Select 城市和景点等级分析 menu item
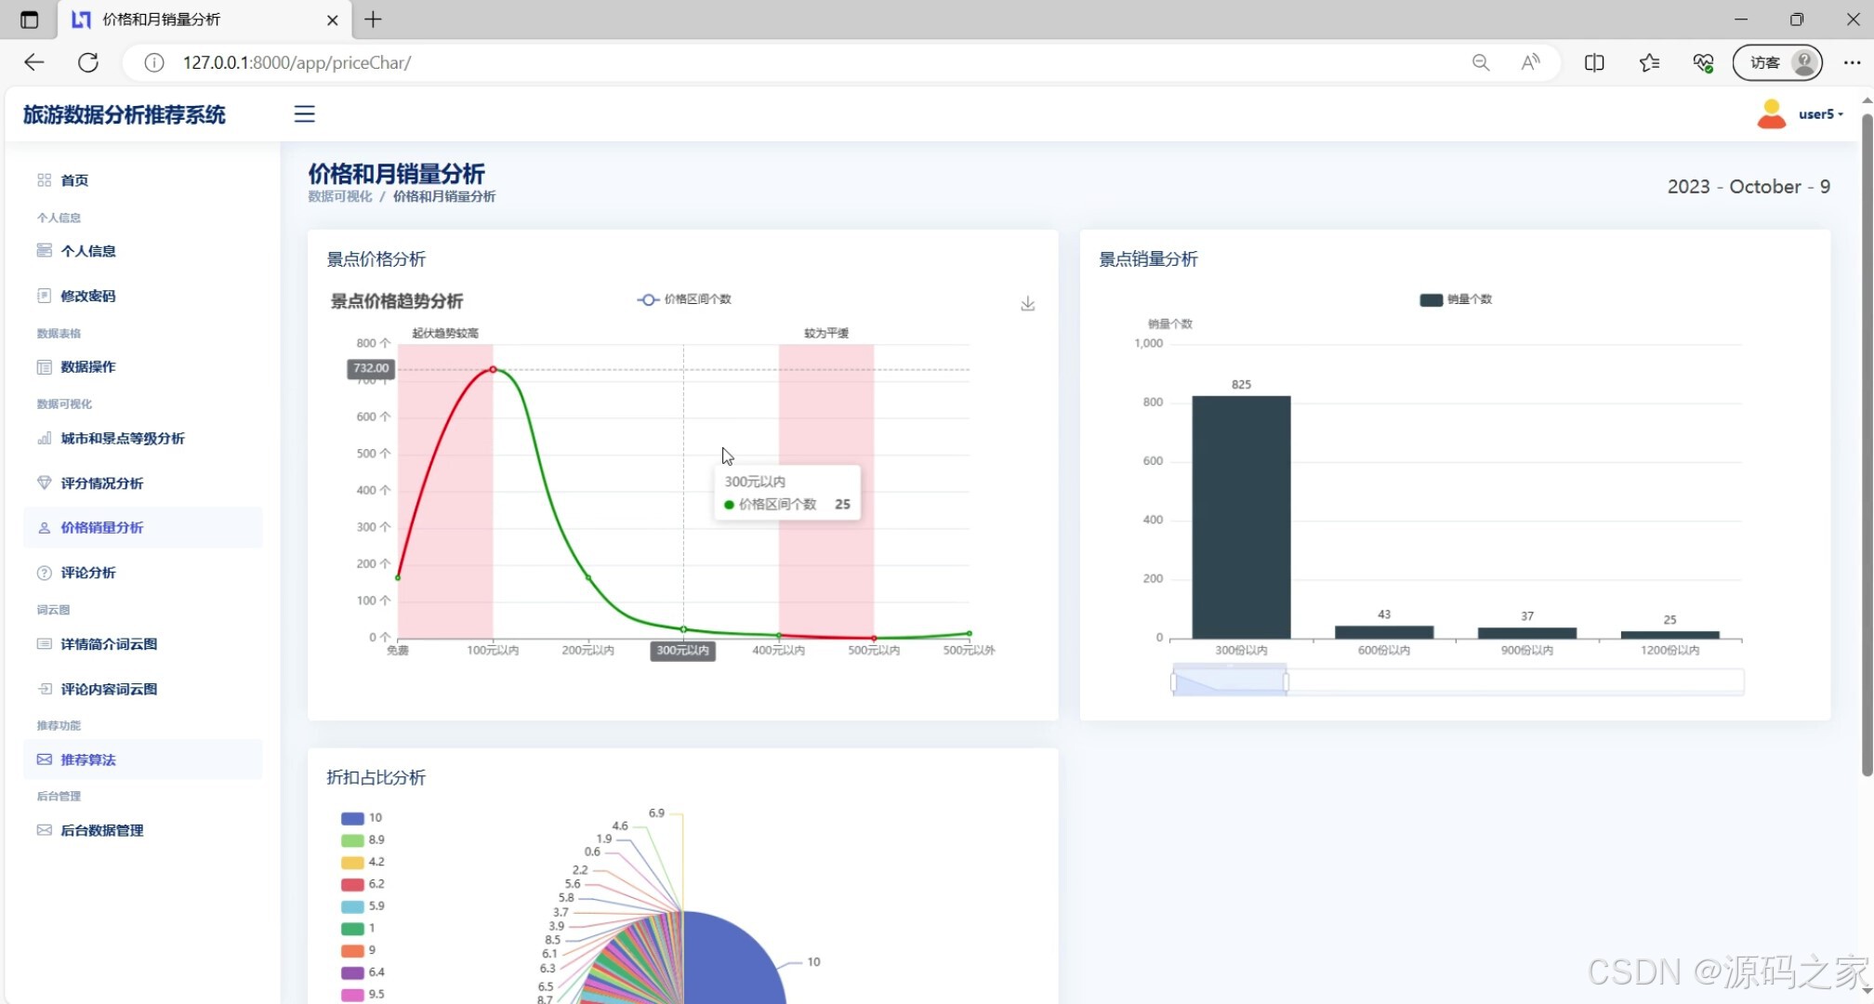Image resolution: width=1874 pixels, height=1004 pixels. point(123,438)
